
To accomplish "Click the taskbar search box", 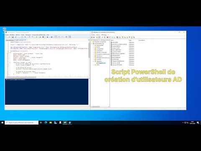I will pyautogui.click(x=21, y=122).
